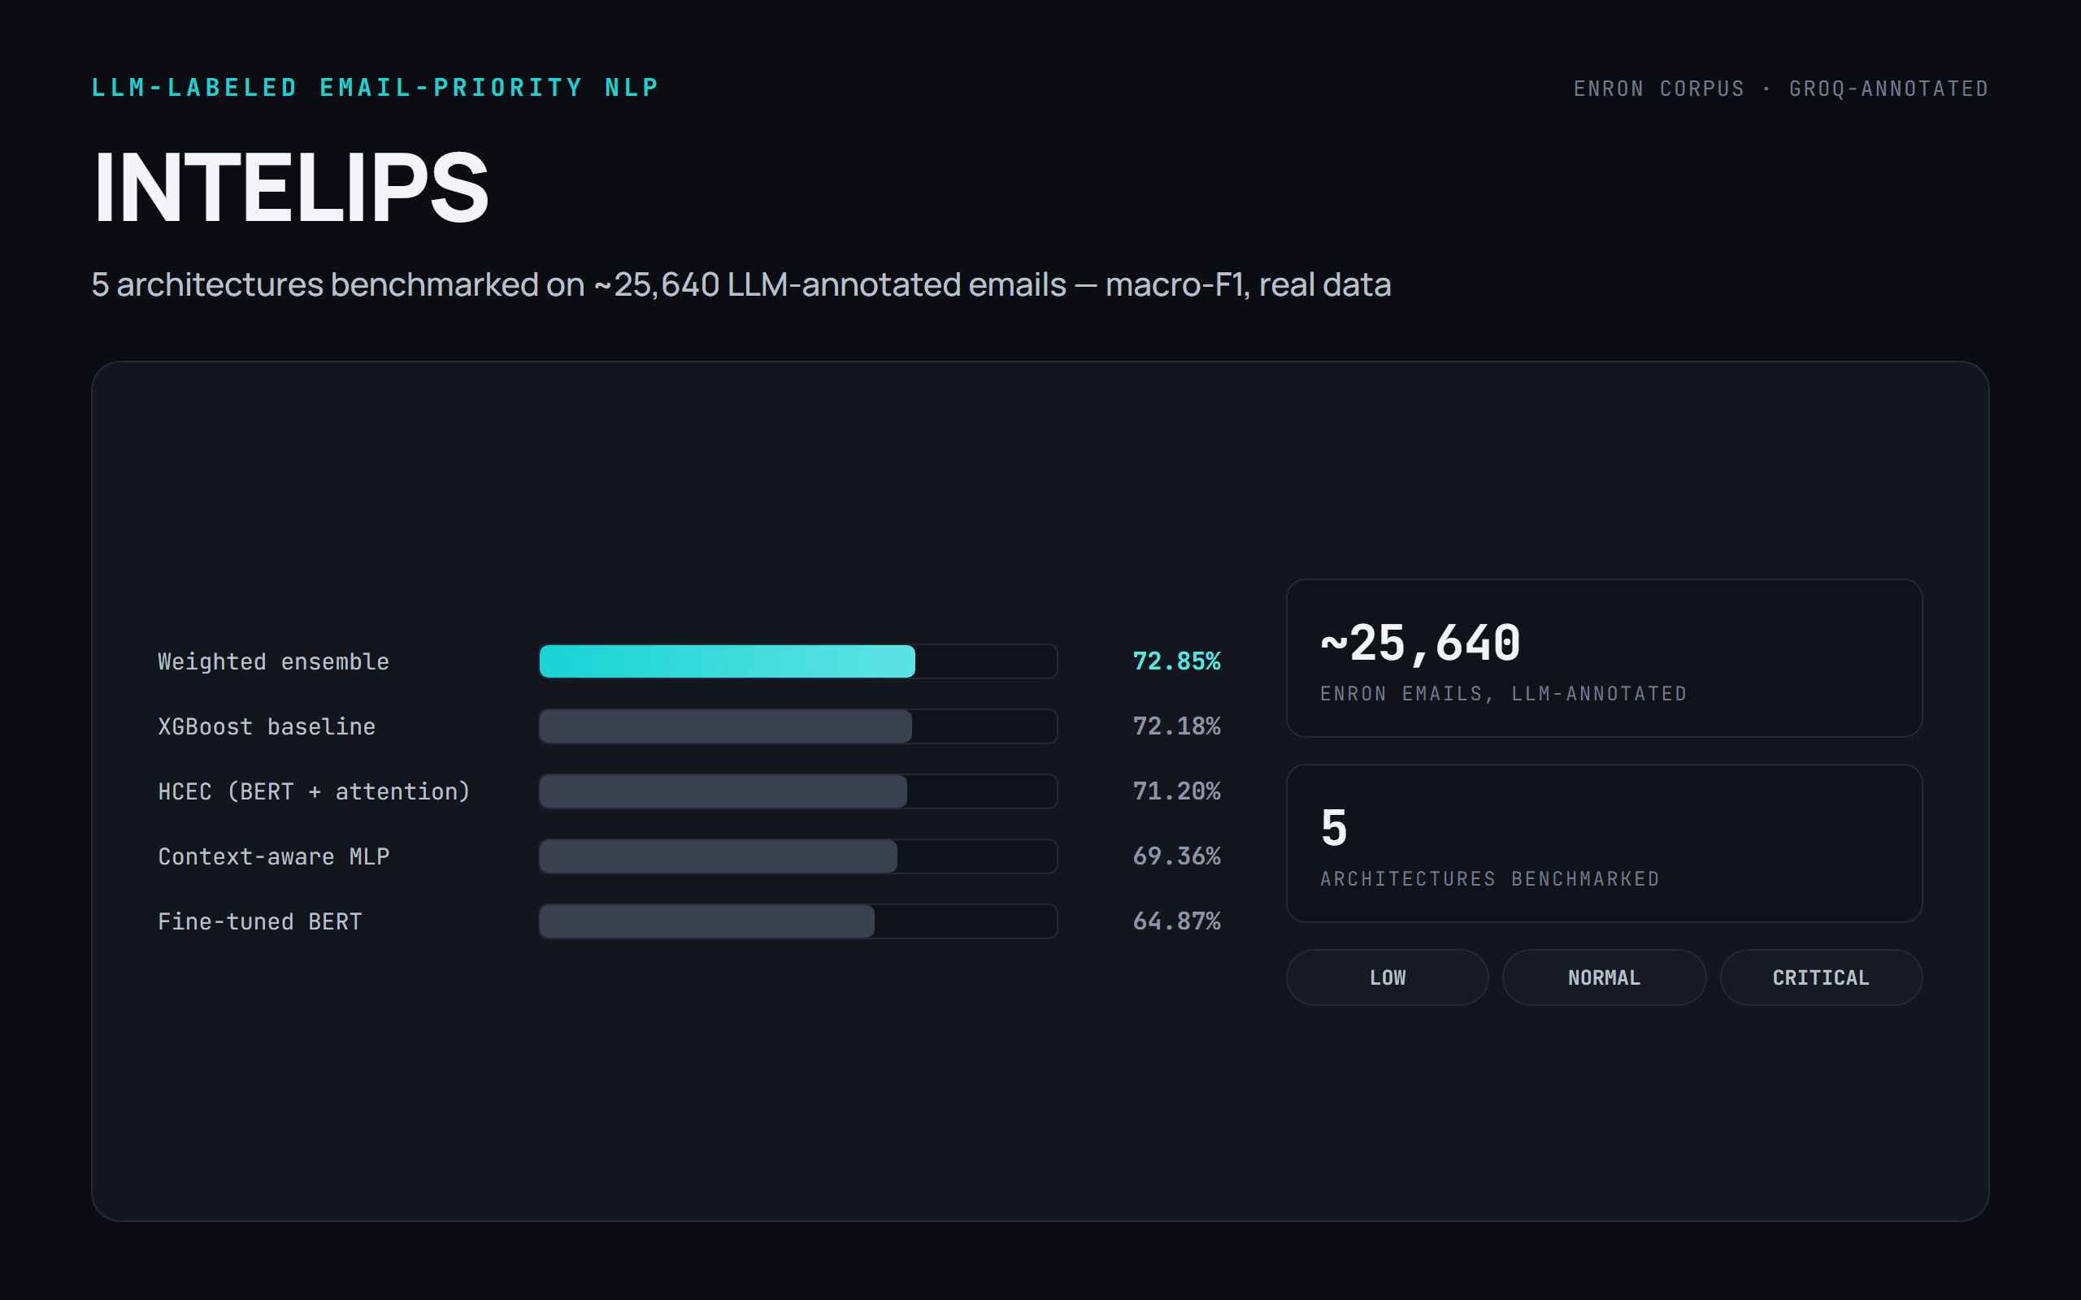Click the ENRON CORPUS · GROQ-ANNOTATED label
The height and width of the screenshot is (1300, 2081).
click(x=1781, y=89)
